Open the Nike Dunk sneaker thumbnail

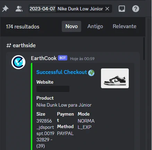(x=115, y=78)
